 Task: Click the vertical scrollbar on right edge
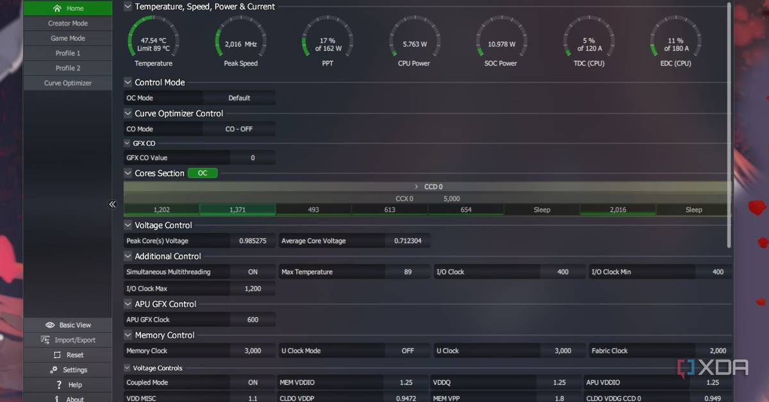[x=729, y=125]
